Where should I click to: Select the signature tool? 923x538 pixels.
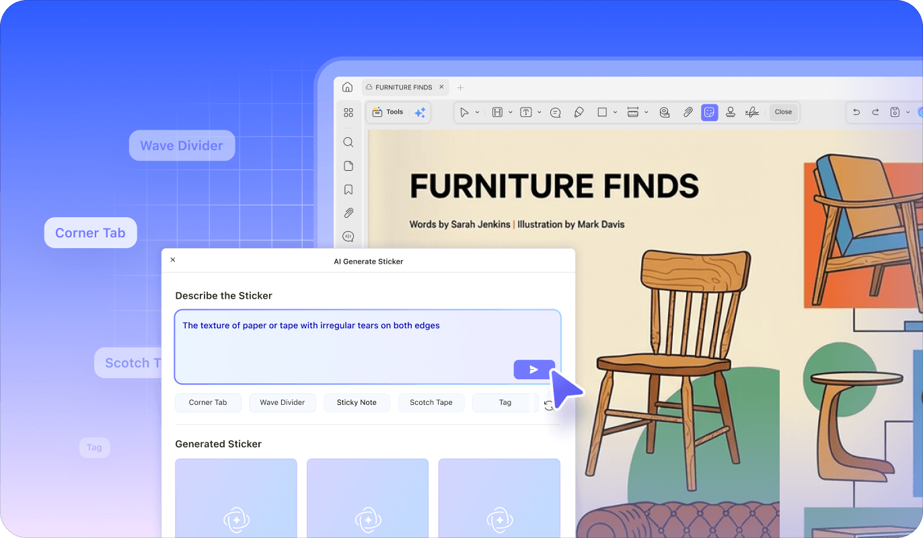[x=752, y=112]
